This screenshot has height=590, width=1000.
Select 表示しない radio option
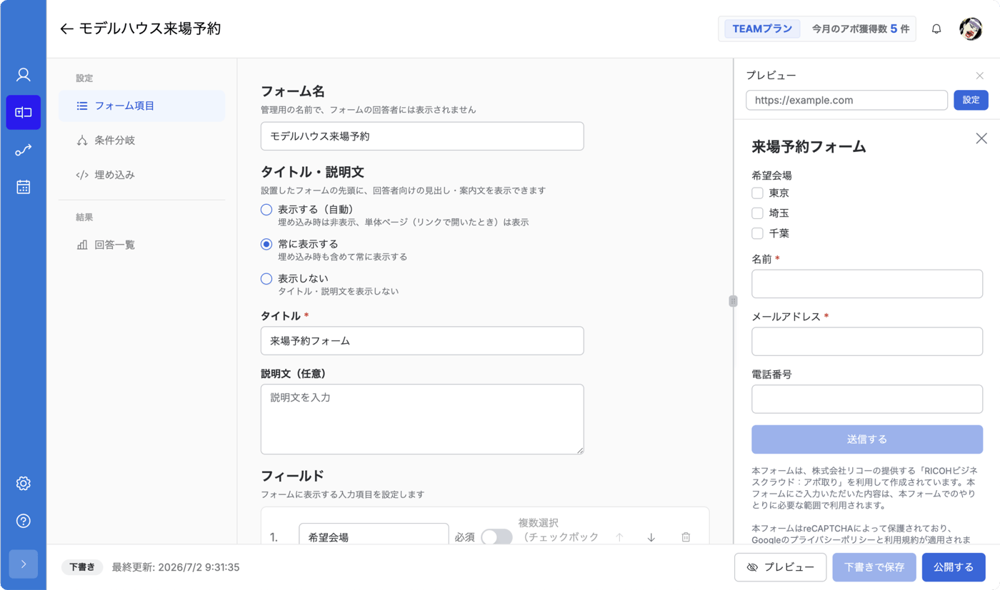tap(266, 278)
